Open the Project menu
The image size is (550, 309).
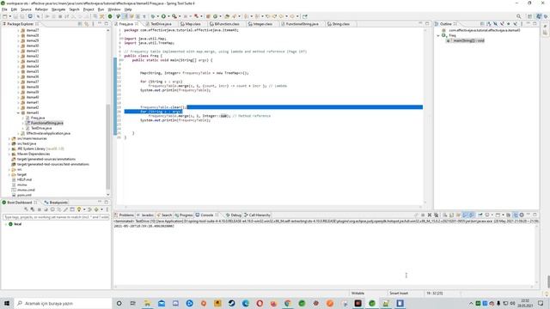(x=89, y=9)
